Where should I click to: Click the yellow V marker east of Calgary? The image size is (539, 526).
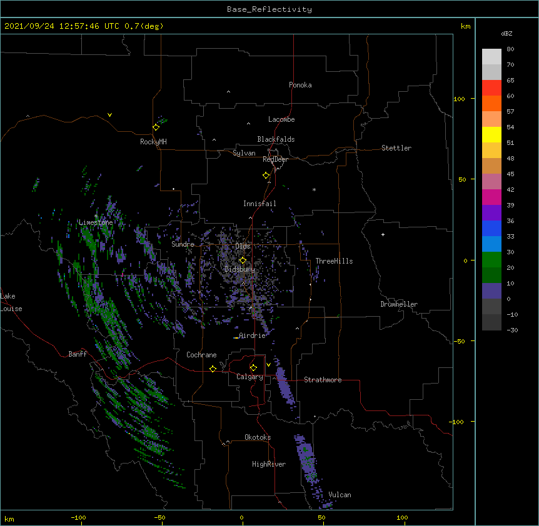point(268,365)
